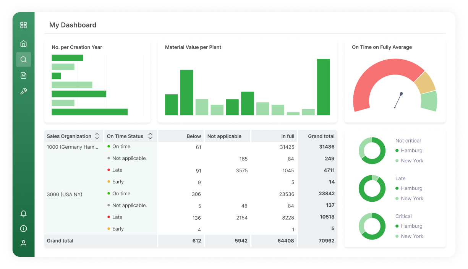Select the 3000 (USA NY) row label
Image resolution: width=468 pixels, height=269 pixels.
point(65,194)
